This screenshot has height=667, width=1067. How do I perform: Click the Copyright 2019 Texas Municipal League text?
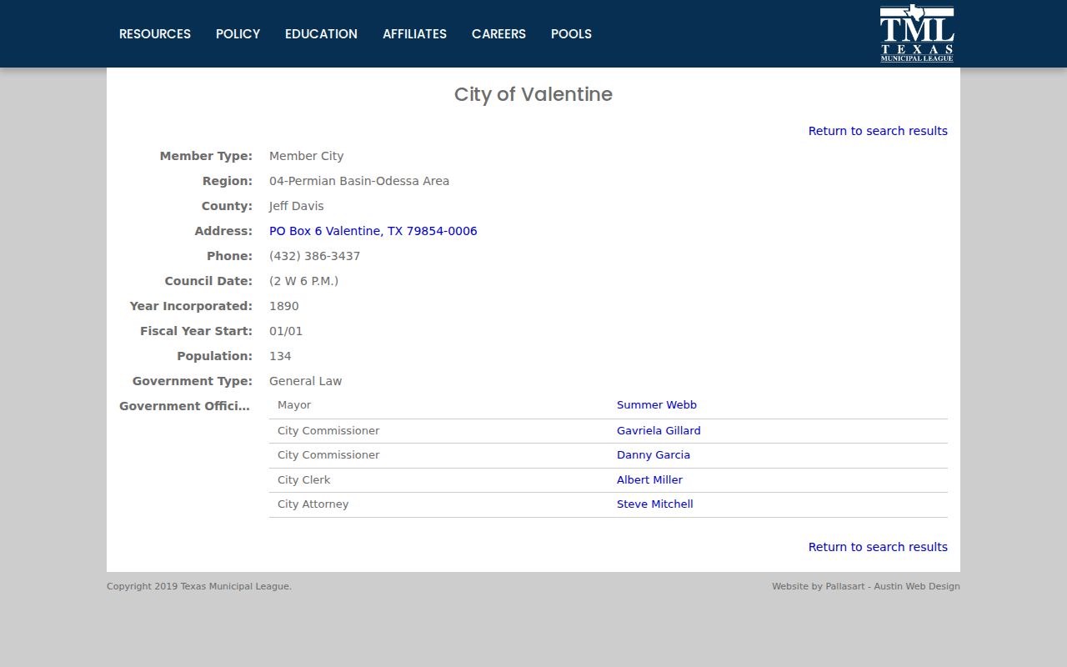[x=199, y=586]
